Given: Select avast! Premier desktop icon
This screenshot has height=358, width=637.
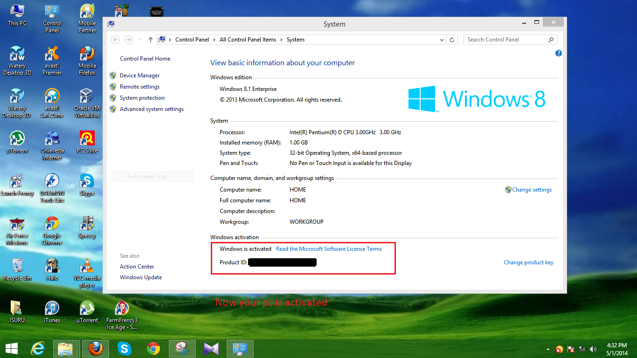Looking at the screenshot, I should point(52,61).
